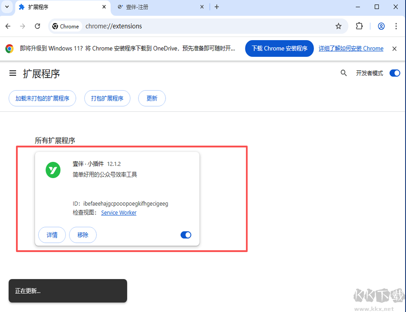Click the 更新 button
This screenshot has width=406, height=312.
pyautogui.click(x=152, y=98)
